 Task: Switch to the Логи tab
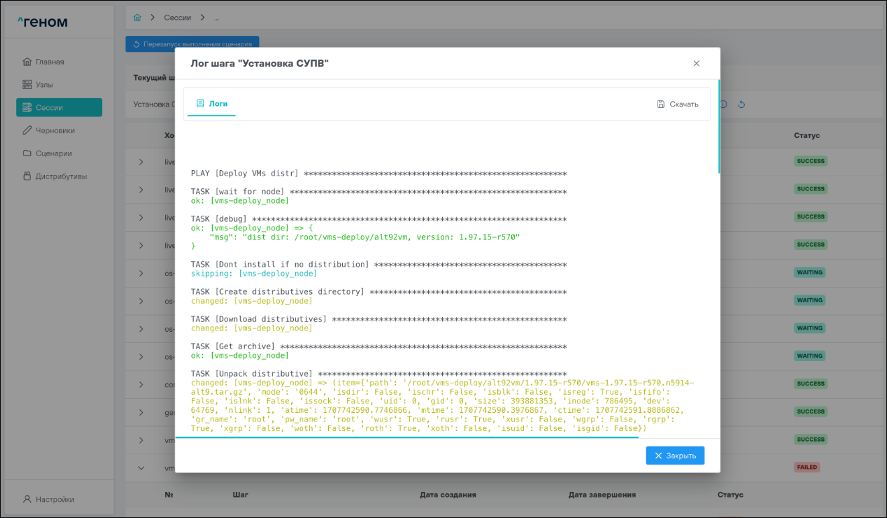(x=211, y=104)
